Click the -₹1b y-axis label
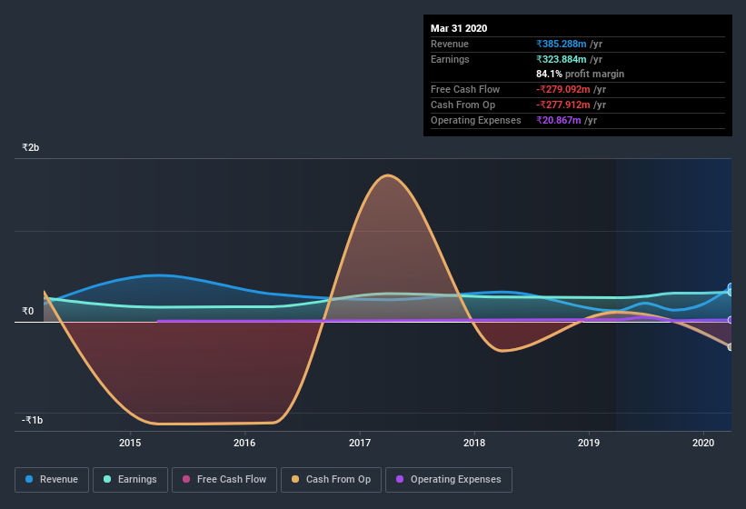Viewport: 746px width, 509px height. [x=33, y=420]
